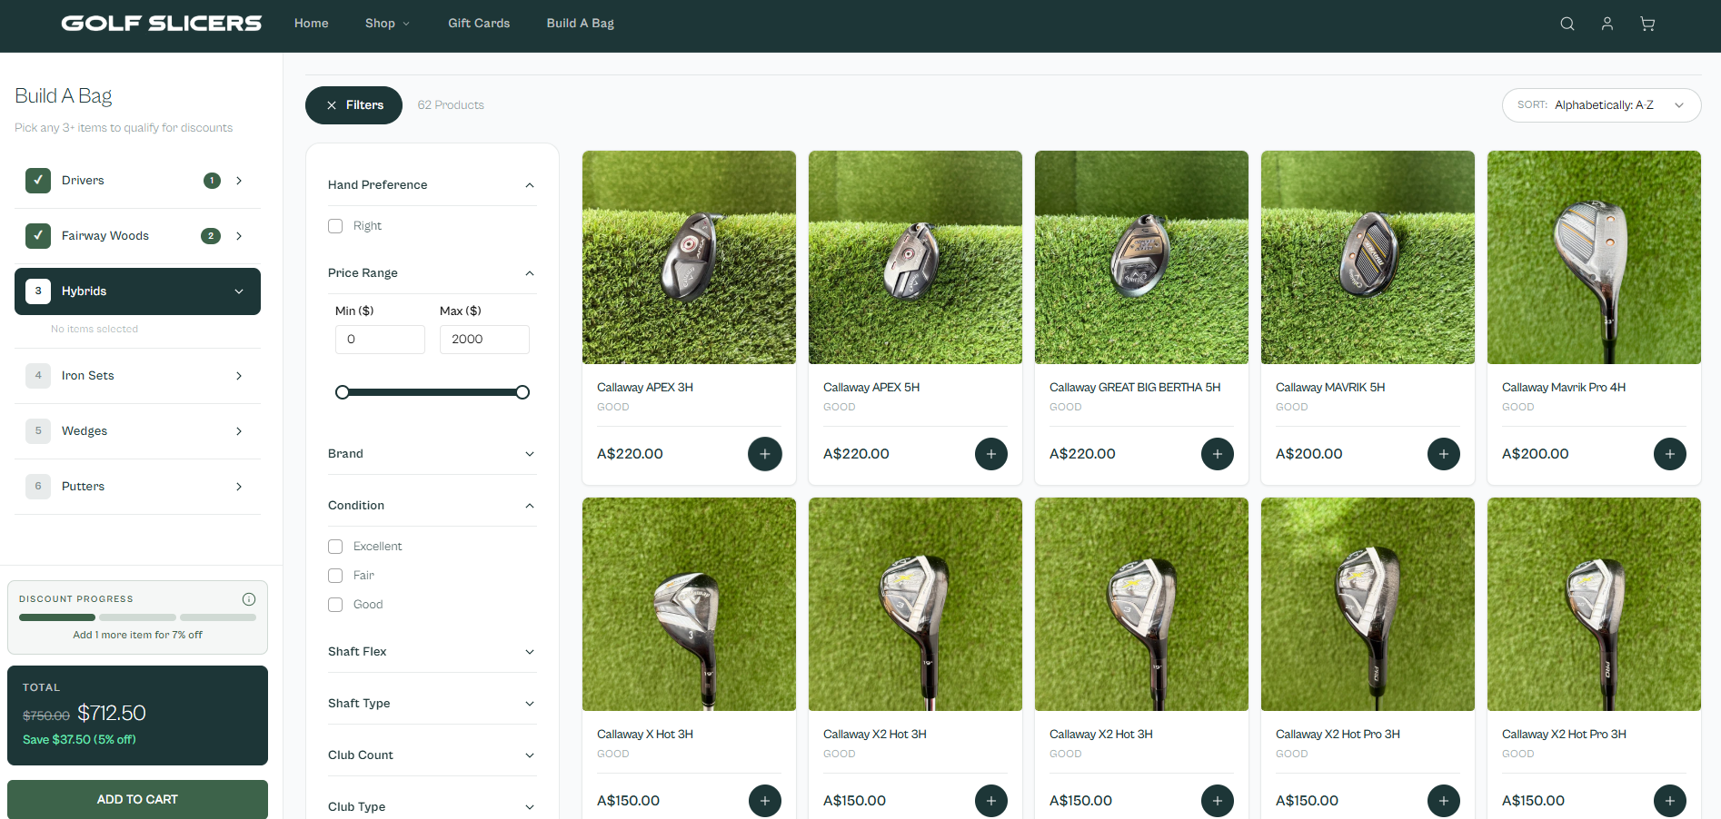Click the Max ($) price input field

point(484,340)
